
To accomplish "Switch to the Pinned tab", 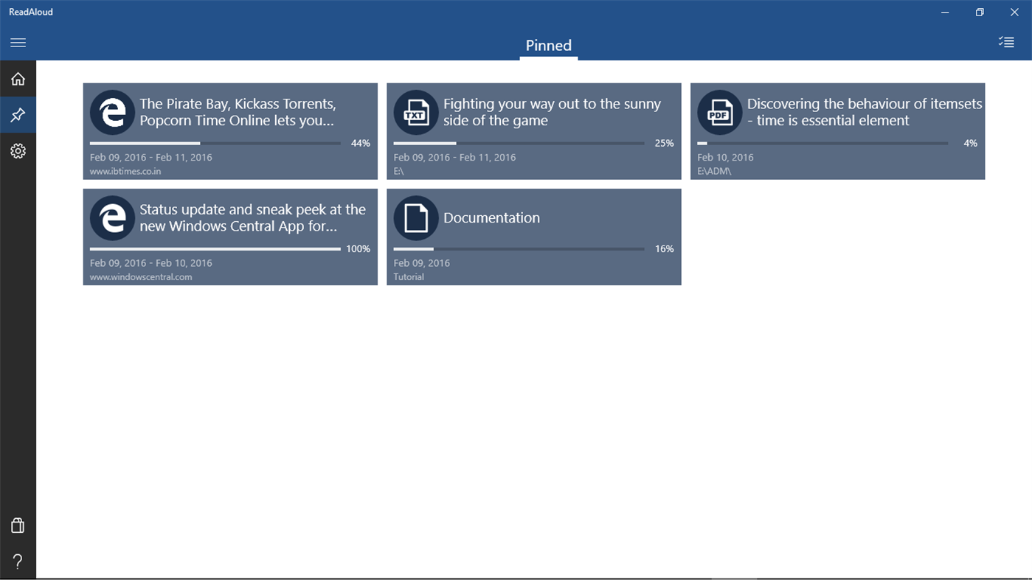I will pos(548,45).
